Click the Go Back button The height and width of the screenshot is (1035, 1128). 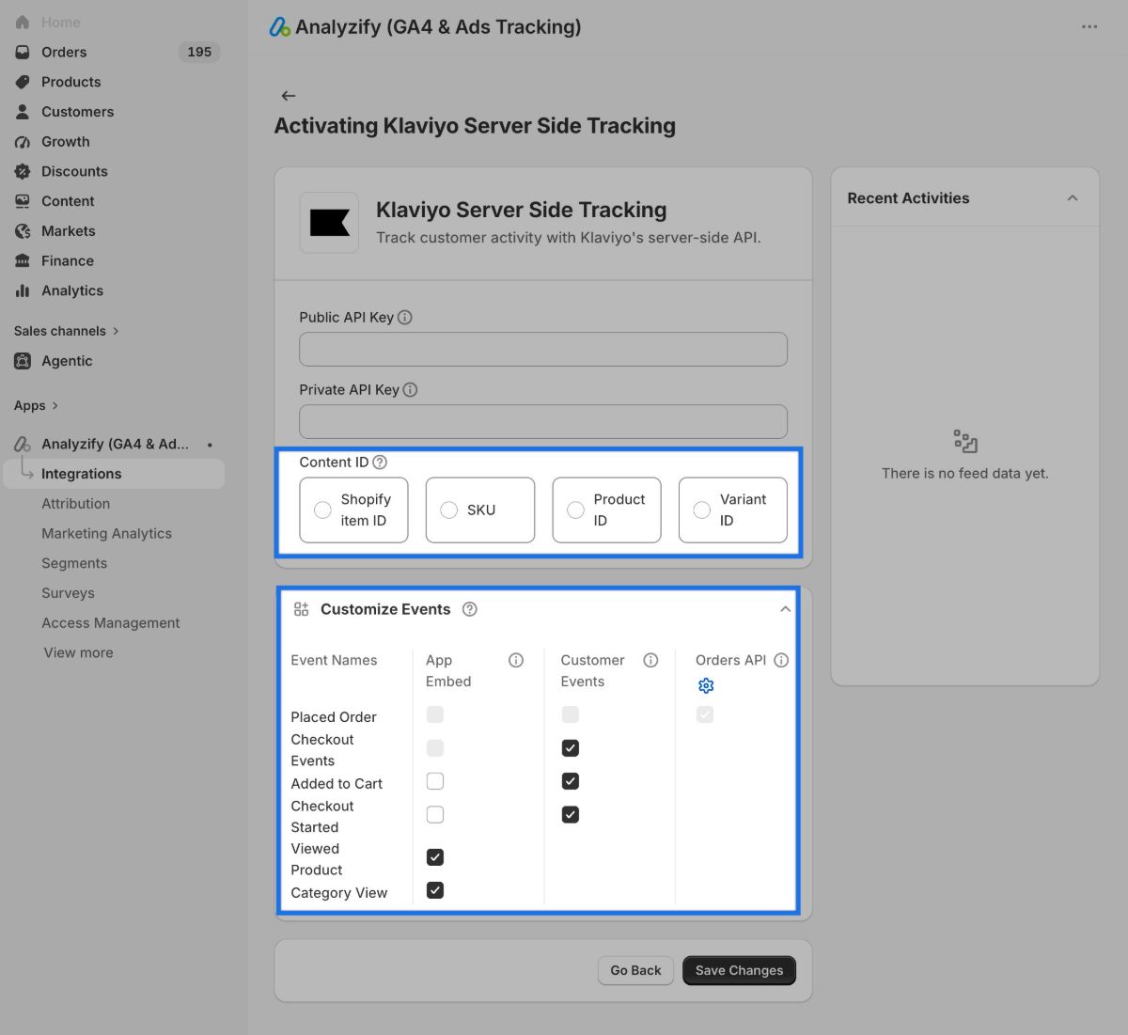[635, 970]
